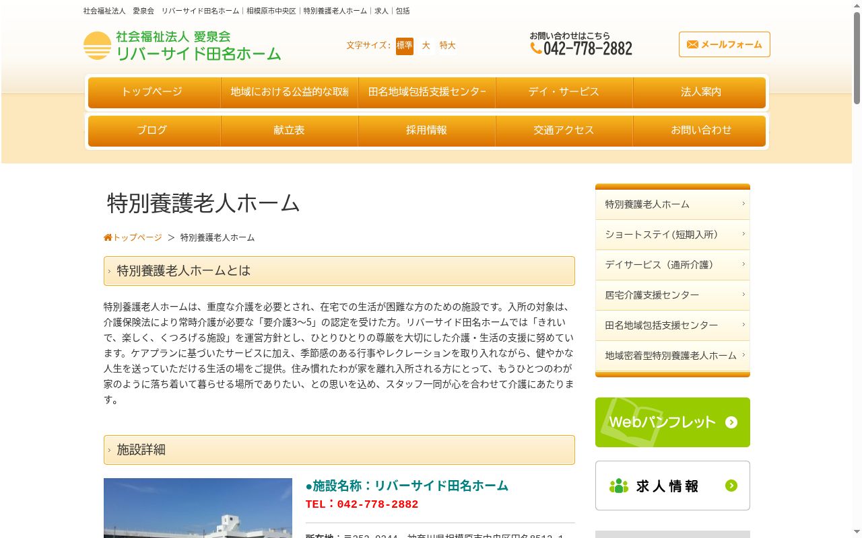862x538 pixels.
Task: Click the home icon in breadcrumb
Action: [108, 237]
